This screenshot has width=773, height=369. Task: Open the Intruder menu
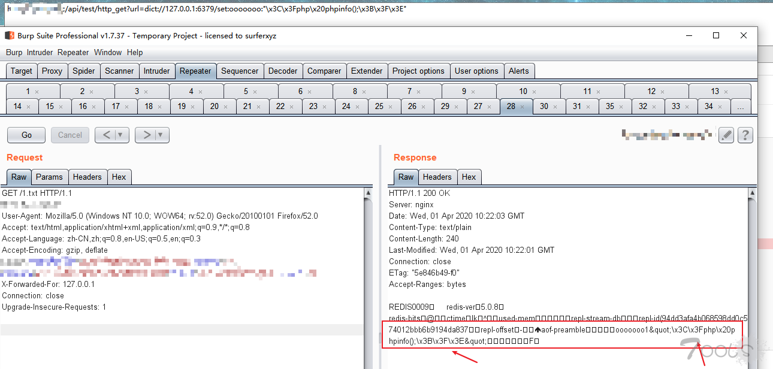click(40, 52)
